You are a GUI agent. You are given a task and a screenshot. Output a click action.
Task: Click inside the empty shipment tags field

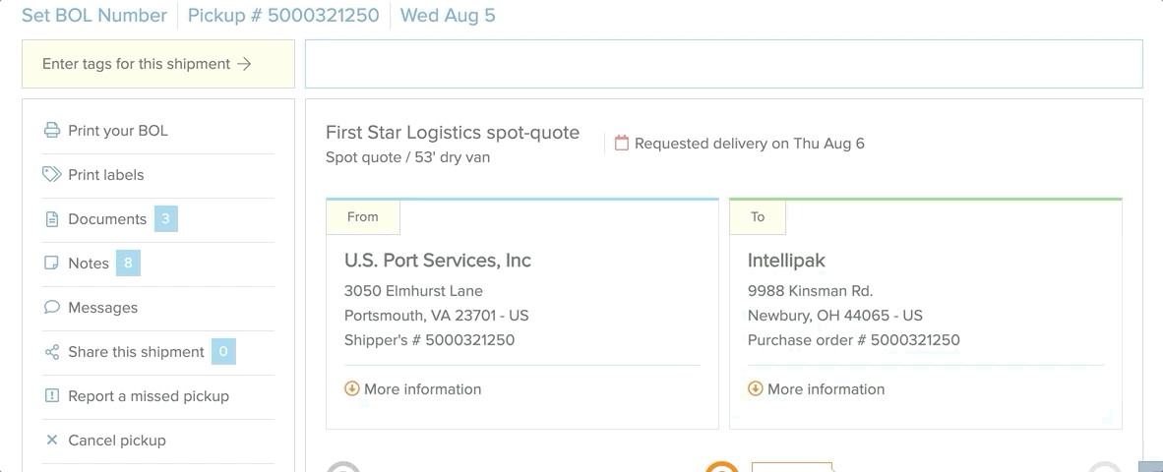pos(724,64)
